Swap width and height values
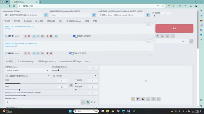Viewport: 204px width, 114px height. coord(71,85)
